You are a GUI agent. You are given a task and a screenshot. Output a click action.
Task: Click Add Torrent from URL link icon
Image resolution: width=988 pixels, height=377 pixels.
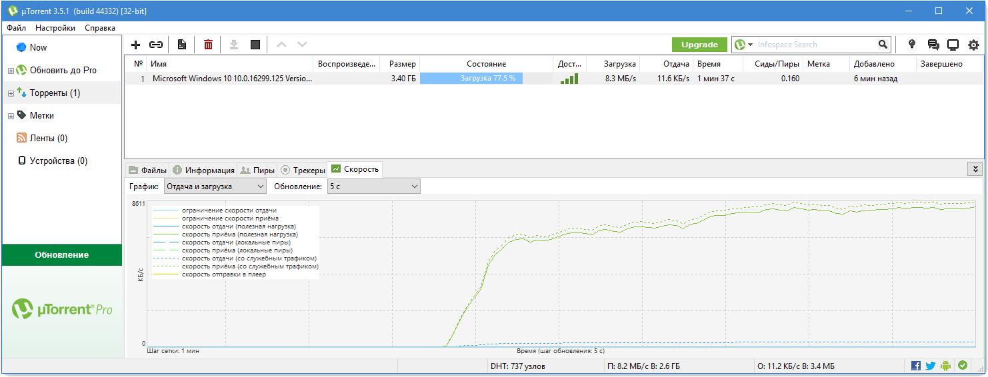156,45
